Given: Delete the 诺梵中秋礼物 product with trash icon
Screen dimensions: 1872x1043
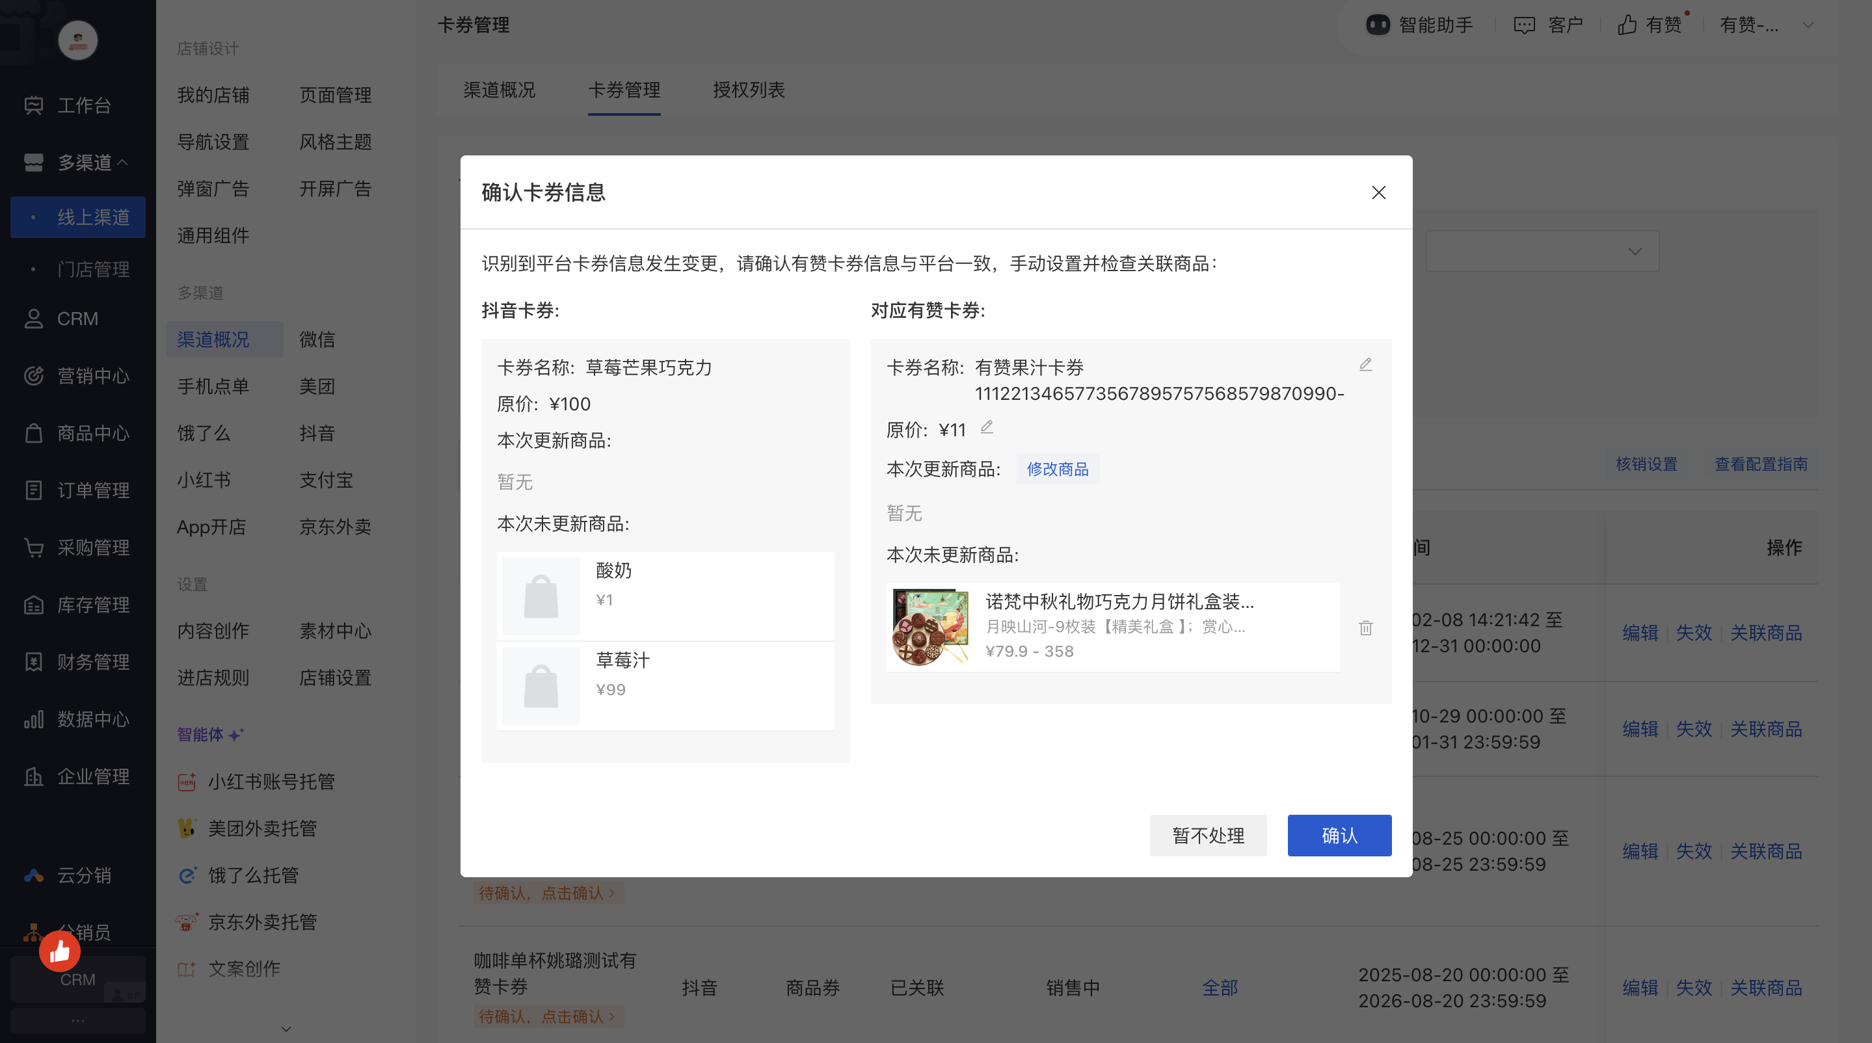Looking at the screenshot, I should click(1365, 627).
